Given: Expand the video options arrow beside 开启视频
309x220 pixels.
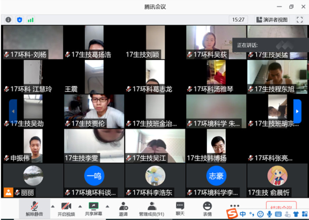Looking at the screenshot, I should pyautogui.click(x=80, y=206).
